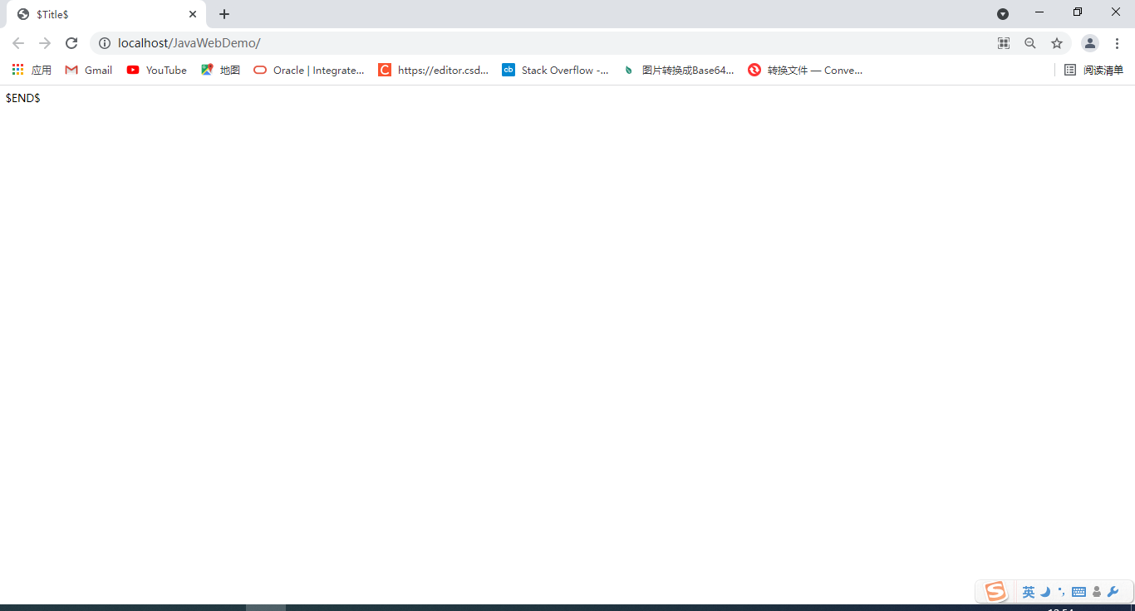1135x611 pixels.
Task: Click the person icon in IME bar
Action: tap(1097, 592)
